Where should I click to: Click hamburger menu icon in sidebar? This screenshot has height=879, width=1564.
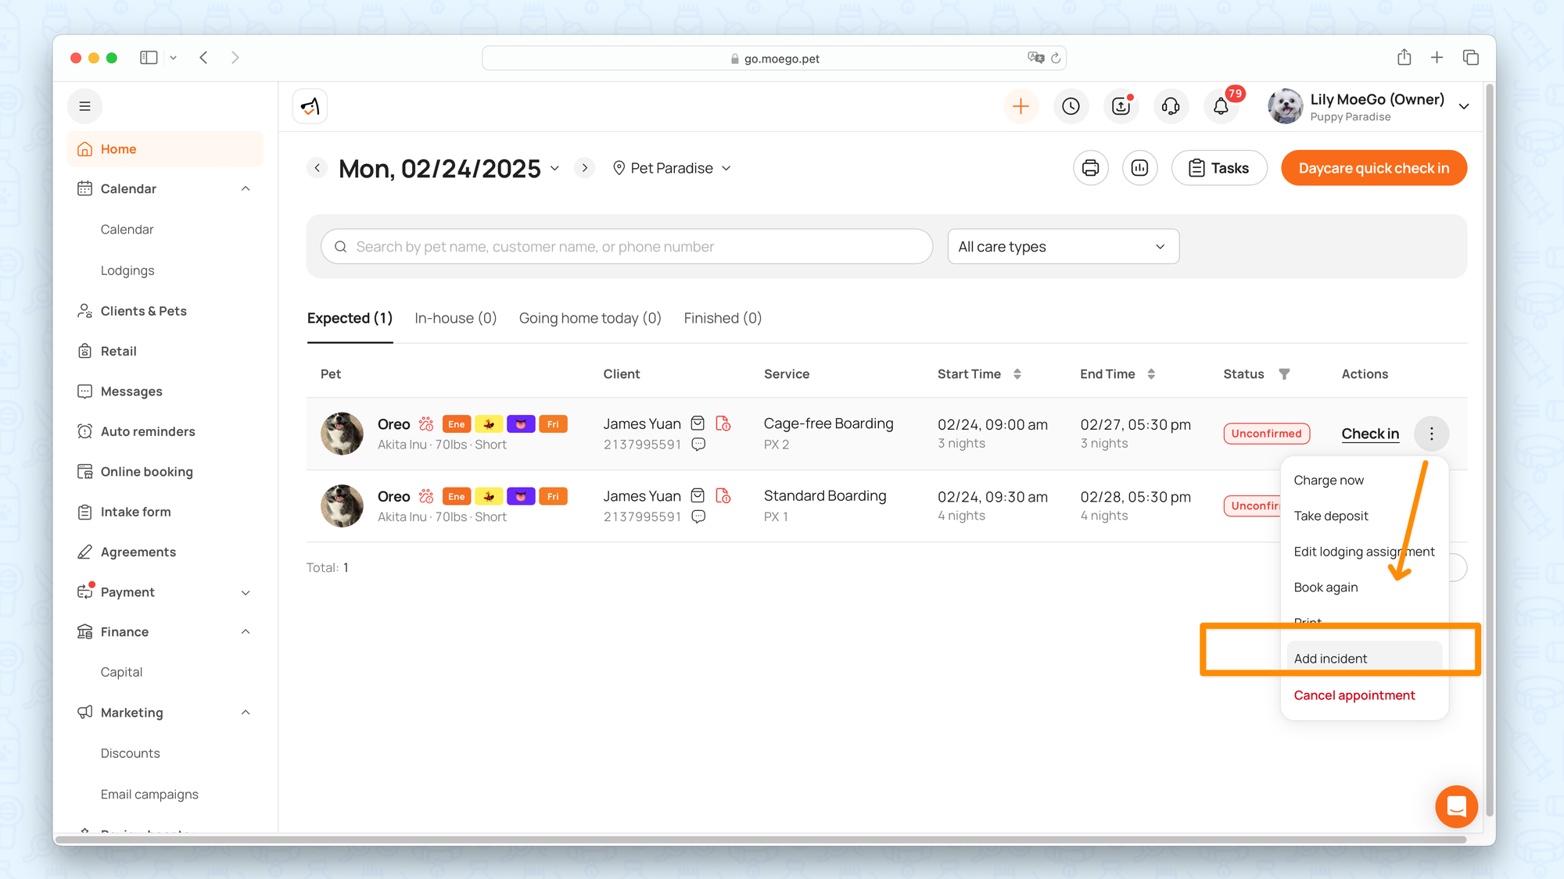pyautogui.click(x=85, y=106)
